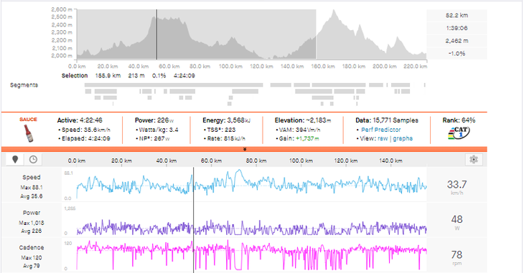The image size is (524, 273).
Task: Click the CAT 1 rank badge
Action: 459,133
